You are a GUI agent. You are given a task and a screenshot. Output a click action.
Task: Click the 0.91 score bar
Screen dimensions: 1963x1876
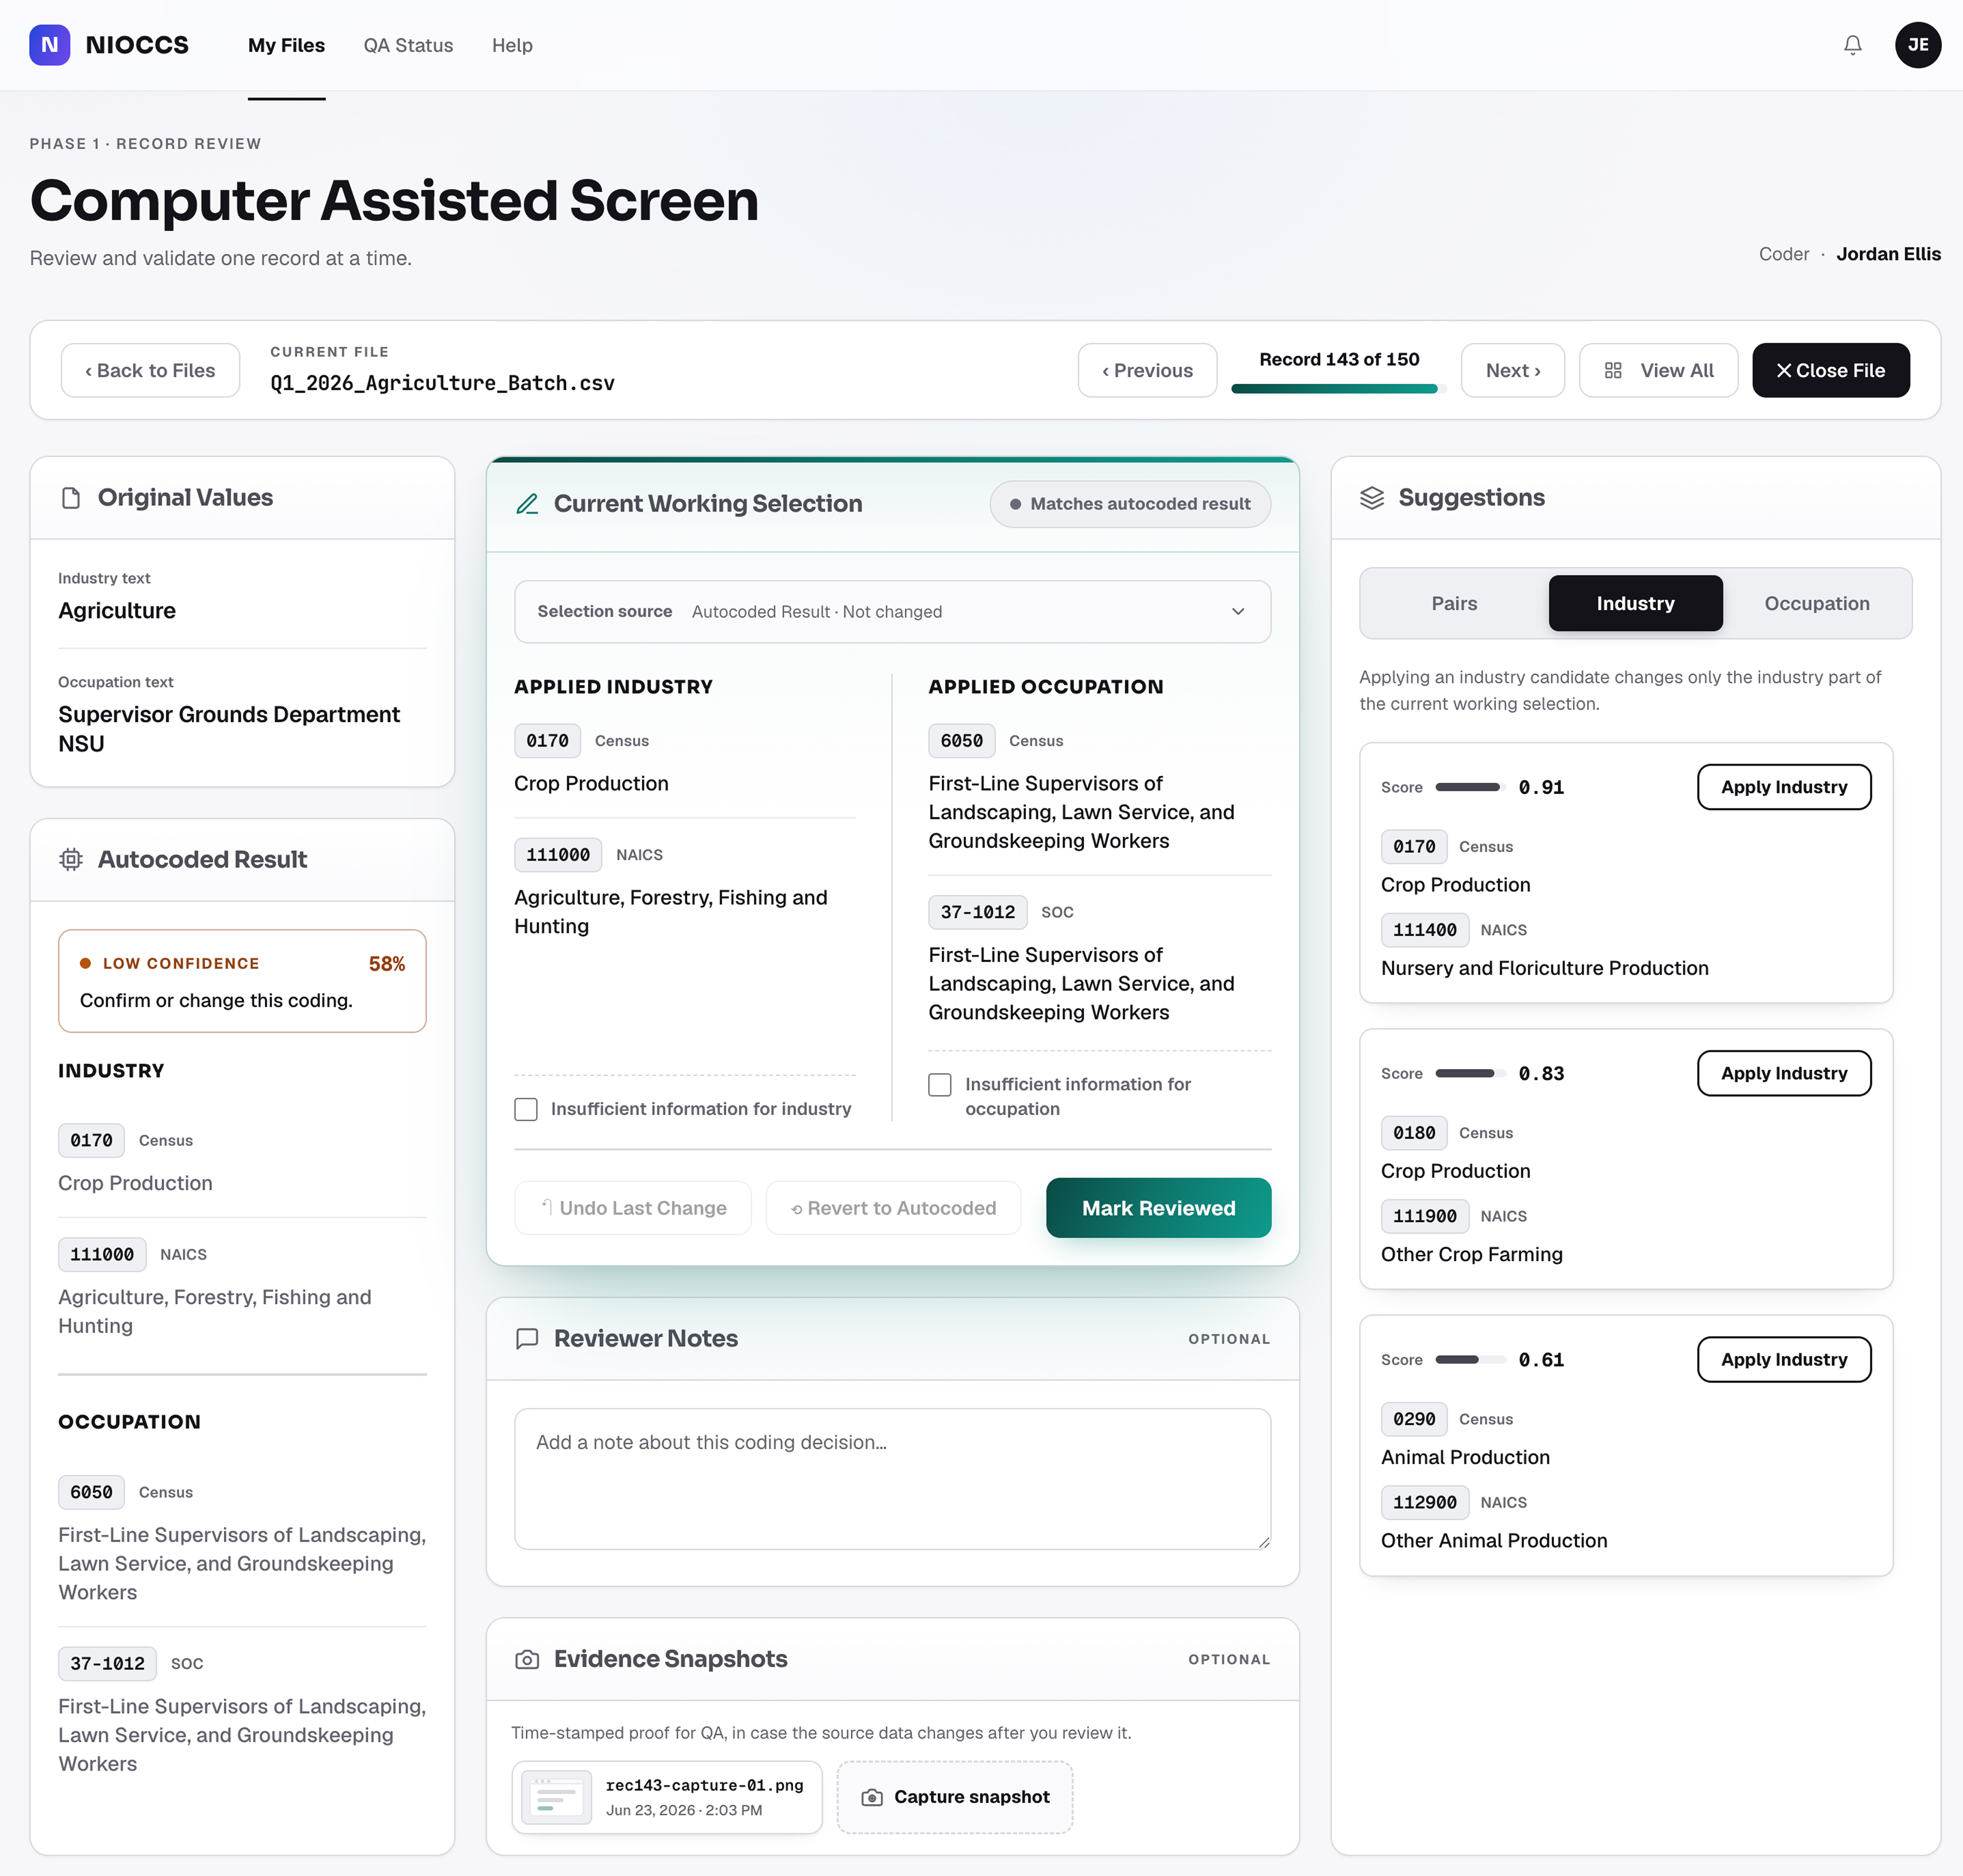1470,788
